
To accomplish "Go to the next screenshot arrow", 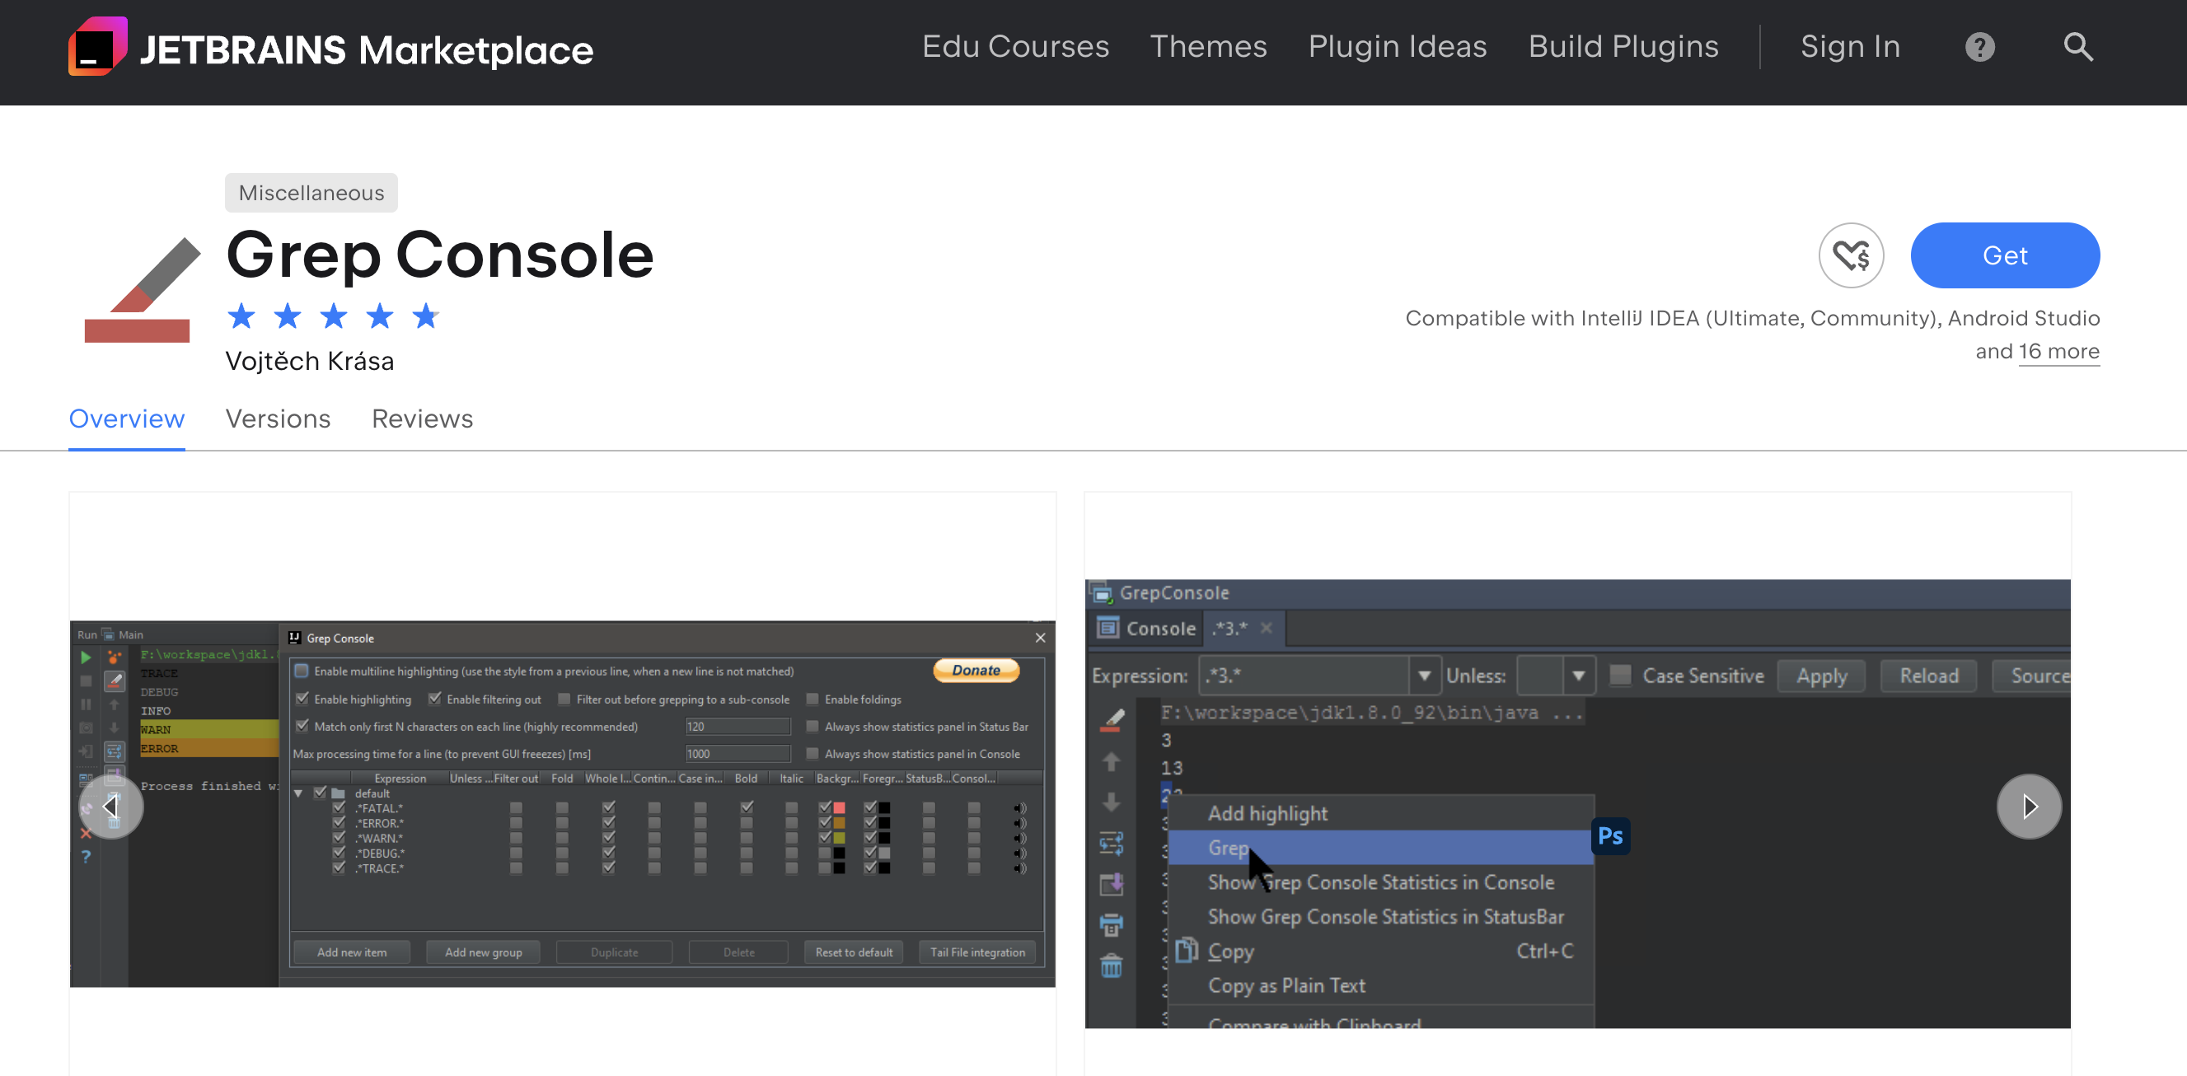I will click(2029, 806).
